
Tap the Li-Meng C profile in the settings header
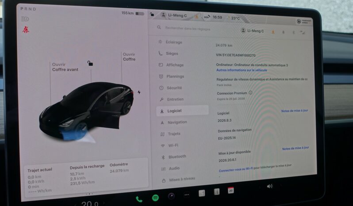[252, 31]
